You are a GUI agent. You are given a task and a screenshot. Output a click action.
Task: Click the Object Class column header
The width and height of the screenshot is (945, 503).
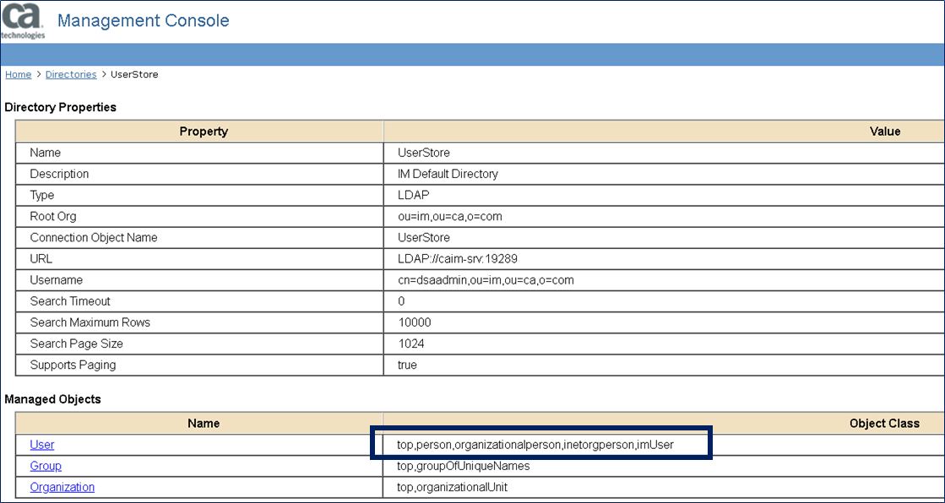pyautogui.click(x=884, y=424)
